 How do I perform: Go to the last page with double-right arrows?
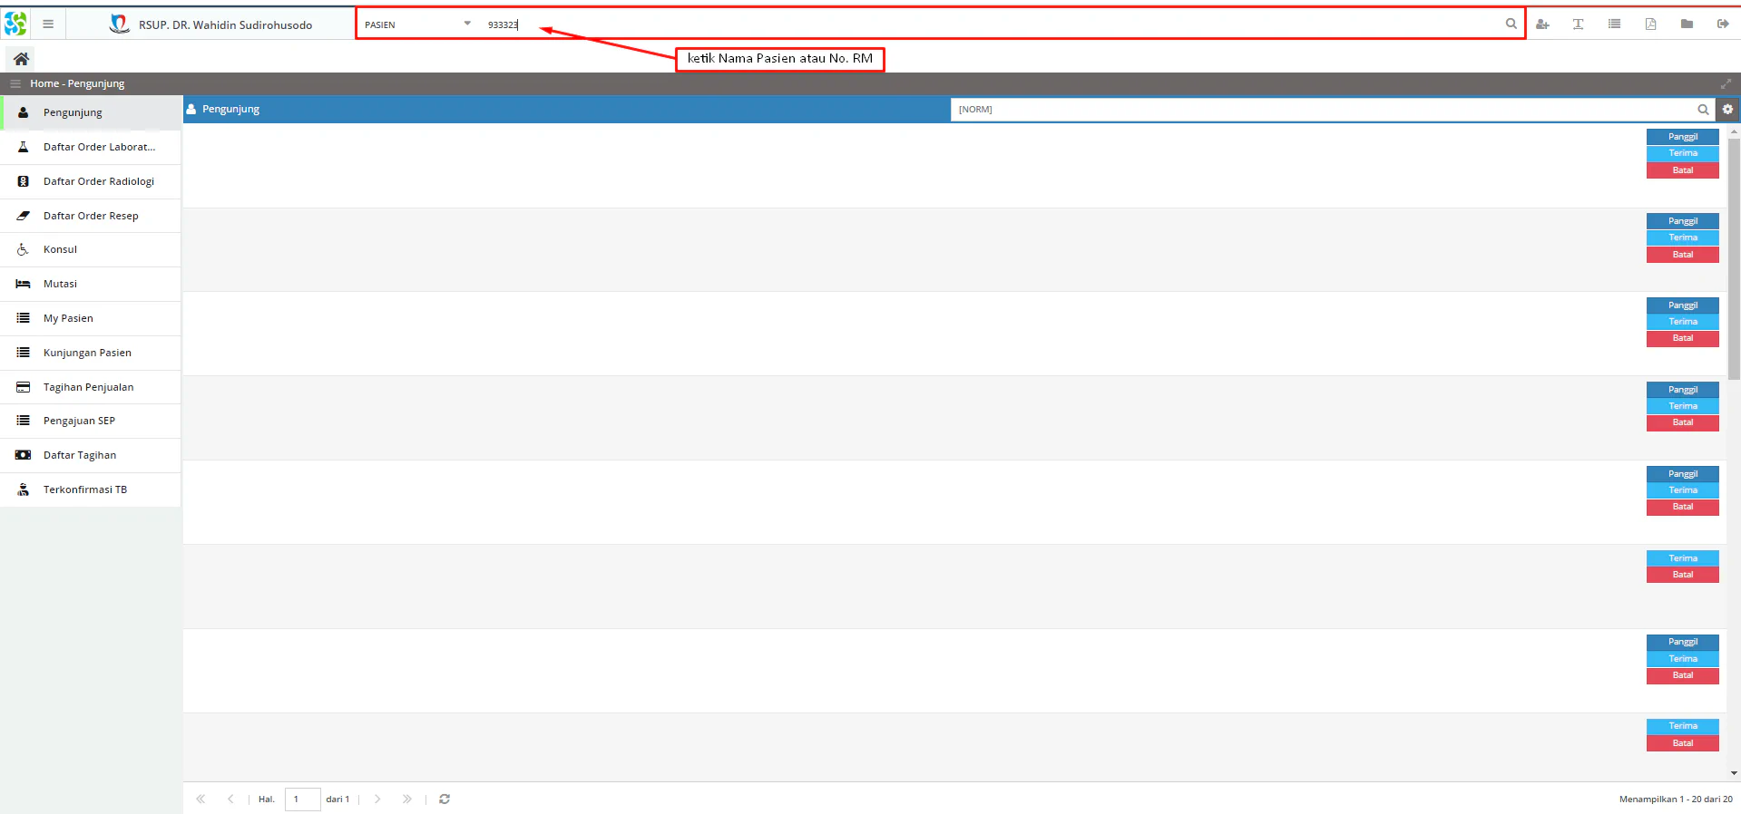[x=407, y=799]
